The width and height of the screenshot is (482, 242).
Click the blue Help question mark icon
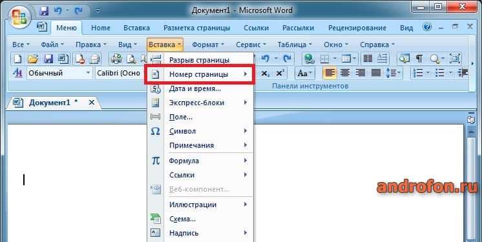coord(427,27)
